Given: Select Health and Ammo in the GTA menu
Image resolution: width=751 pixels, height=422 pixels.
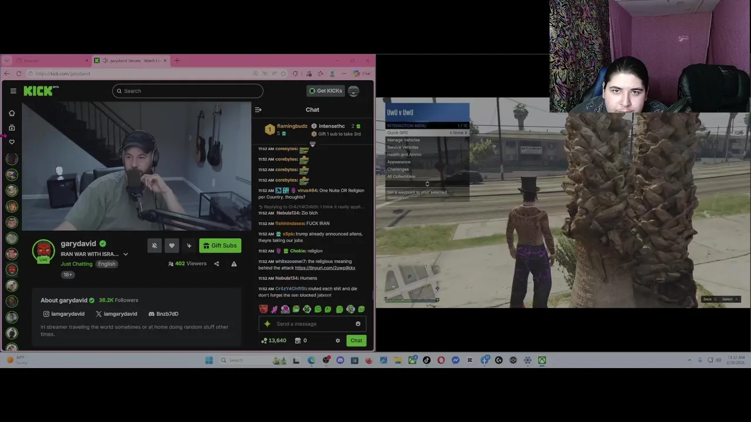Looking at the screenshot, I should [427, 155].
